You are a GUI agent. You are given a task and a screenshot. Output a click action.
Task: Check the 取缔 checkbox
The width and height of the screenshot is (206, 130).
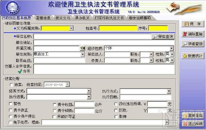[x=116, y=117]
